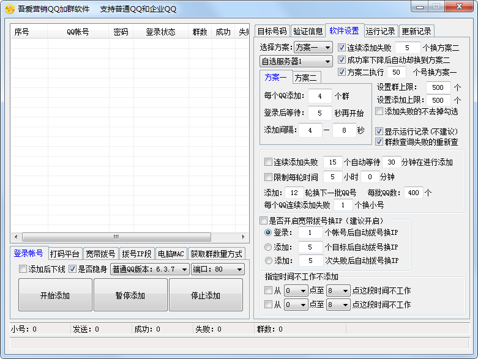Viewport: 478px width, 359px height.
Task: Click the 开始添加 button
Action: click(55, 295)
